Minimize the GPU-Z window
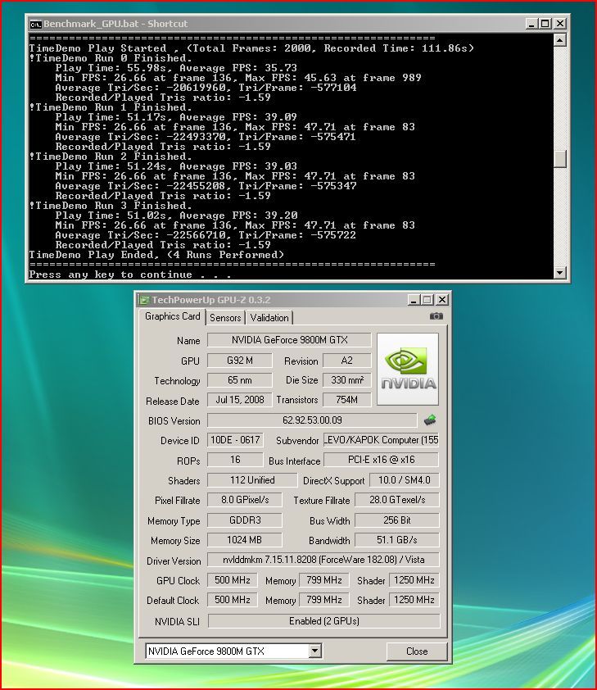This screenshot has height=690, width=597. pyautogui.click(x=414, y=300)
